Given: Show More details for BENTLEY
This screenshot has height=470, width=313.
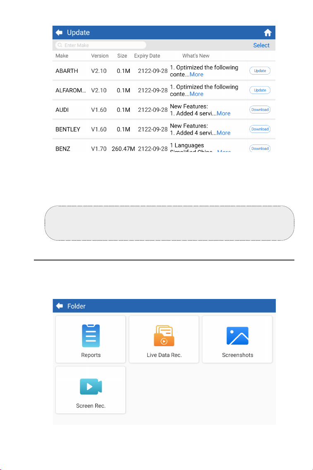Looking at the screenshot, I should click(x=223, y=133).
